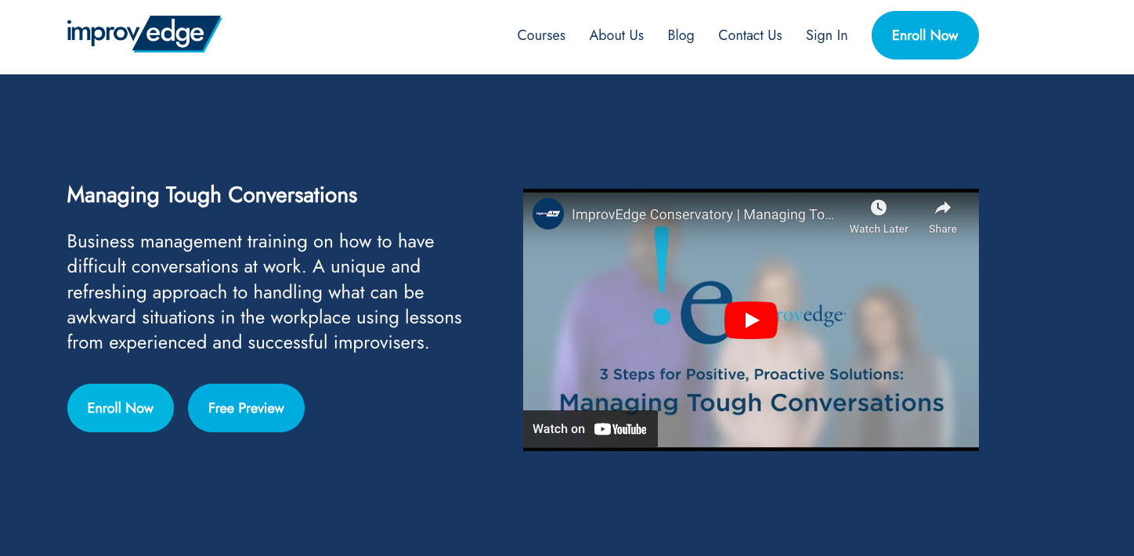Open the ImprovEdge channel avatar on video

click(x=548, y=214)
